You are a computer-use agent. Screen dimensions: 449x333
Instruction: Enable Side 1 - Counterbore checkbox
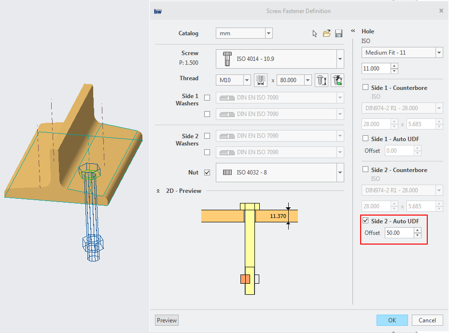pyautogui.click(x=365, y=87)
